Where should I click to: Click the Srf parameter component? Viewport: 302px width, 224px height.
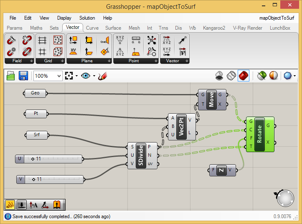point(37,135)
